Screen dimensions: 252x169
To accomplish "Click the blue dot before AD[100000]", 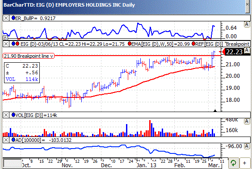I will [13, 140].
